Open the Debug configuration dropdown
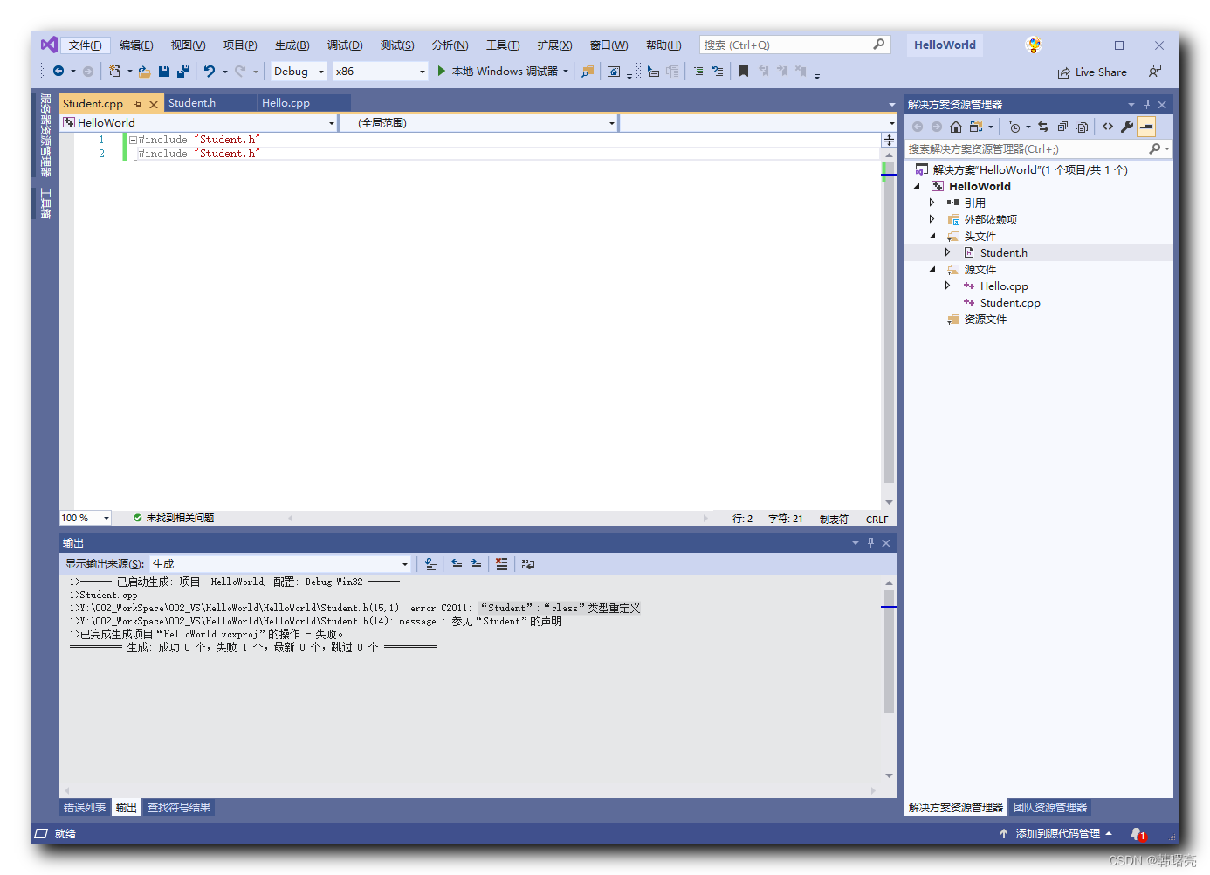Viewport: 1210px width, 875px height. click(x=299, y=72)
